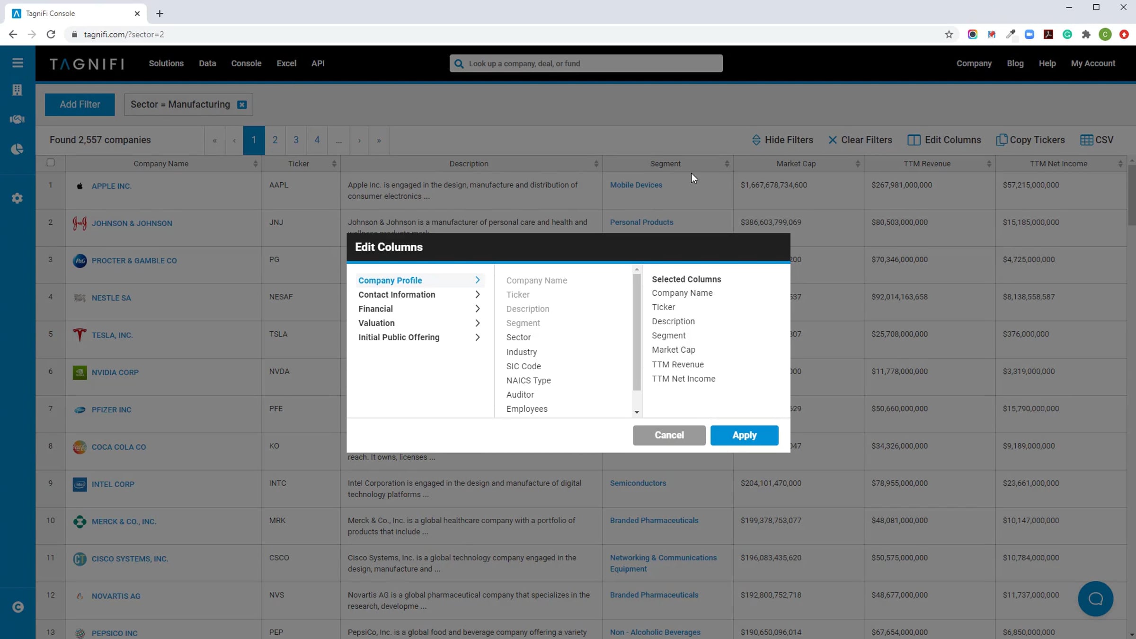Viewport: 1136px width, 639px height.
Task: Open the deals handshake icon in sidebar
Action: pyautogui.click(x=18, y=119)
